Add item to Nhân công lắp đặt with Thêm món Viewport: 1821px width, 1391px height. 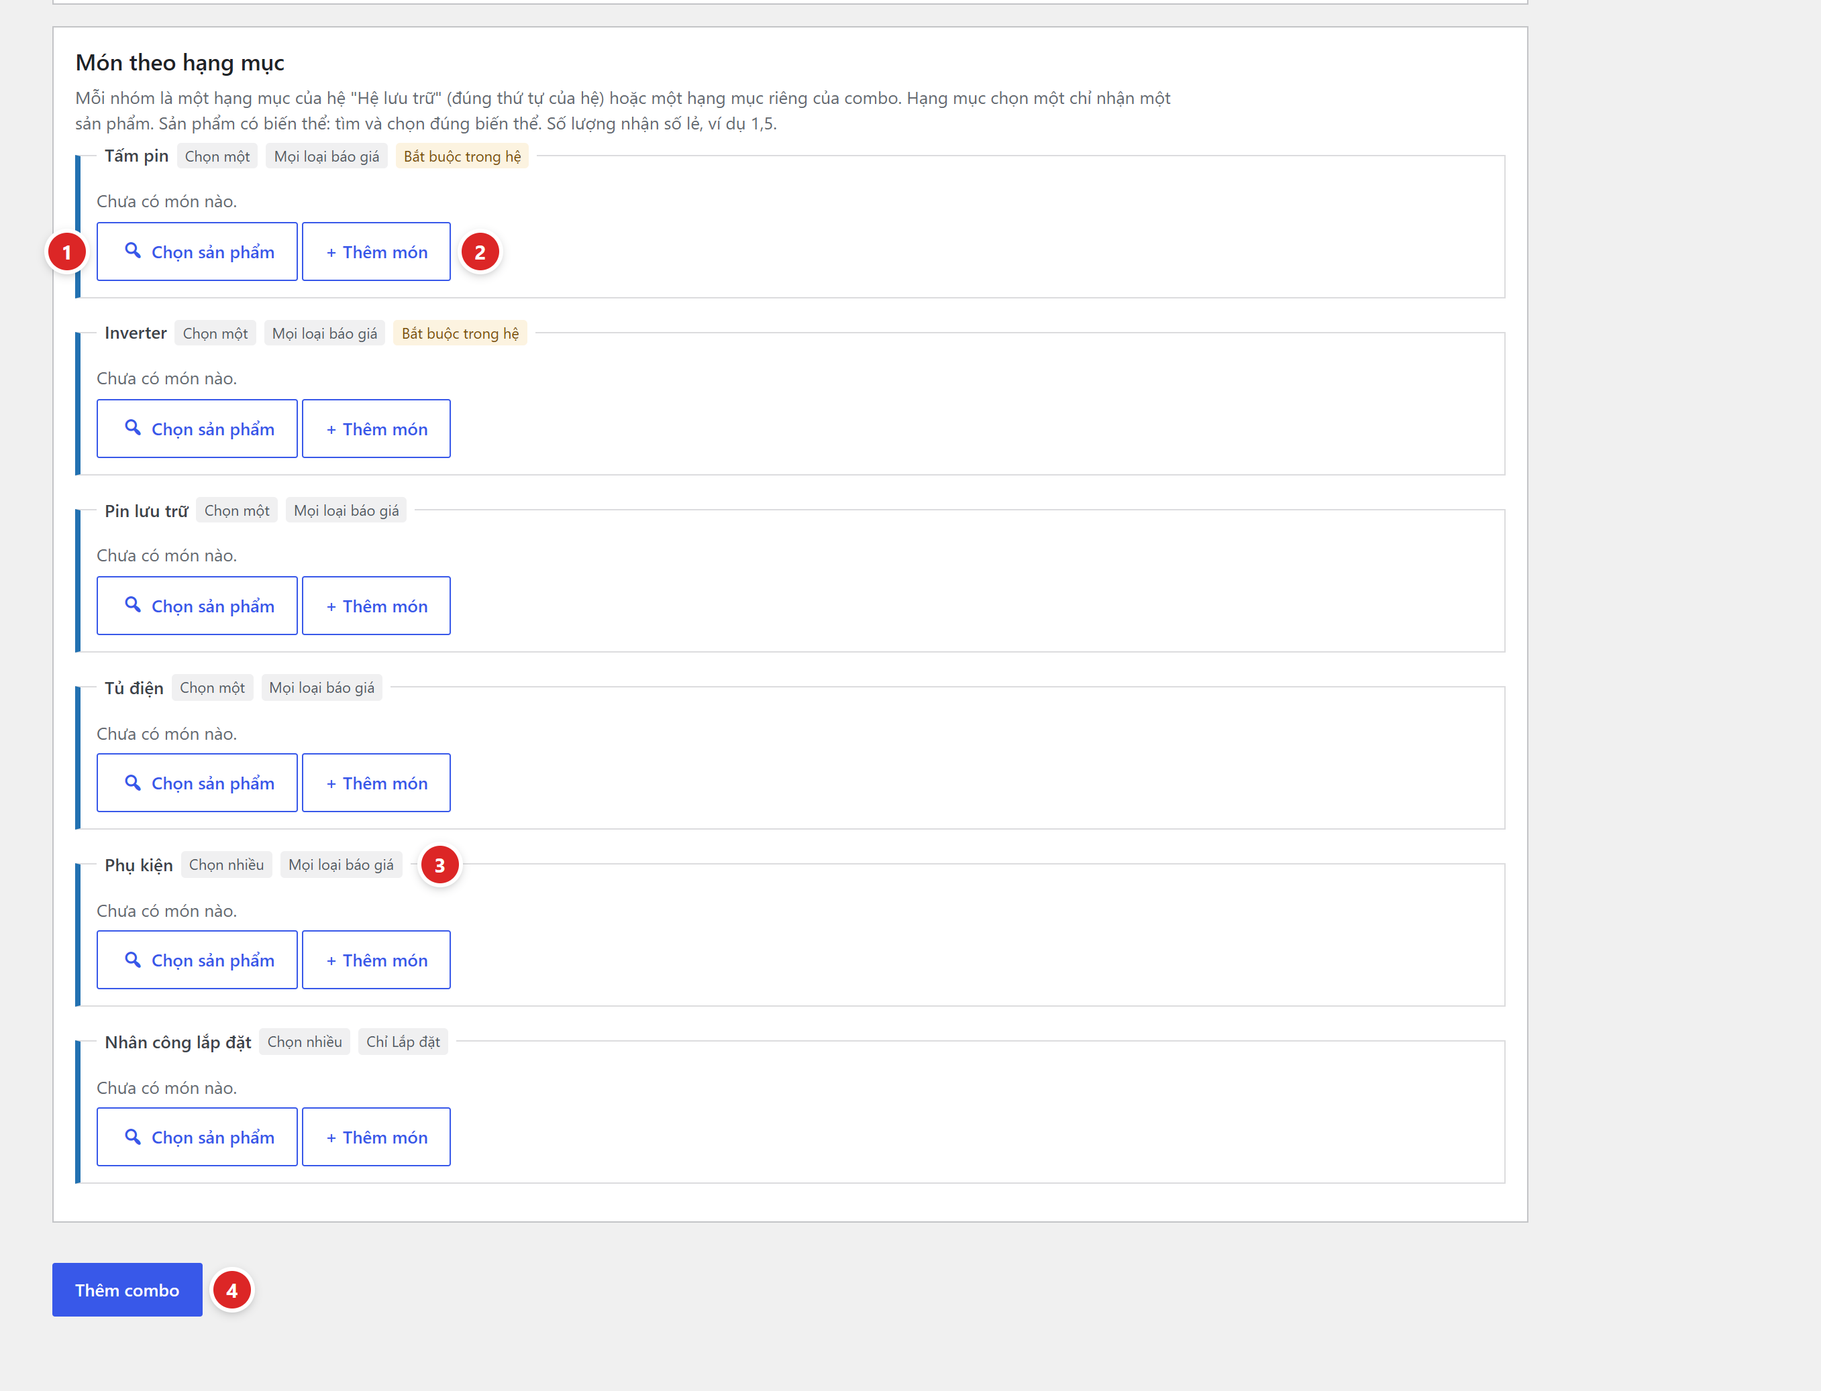click(376, 1137)
